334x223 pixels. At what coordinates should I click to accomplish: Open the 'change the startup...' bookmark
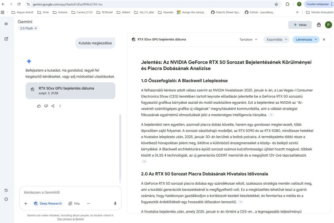[192, 13]
